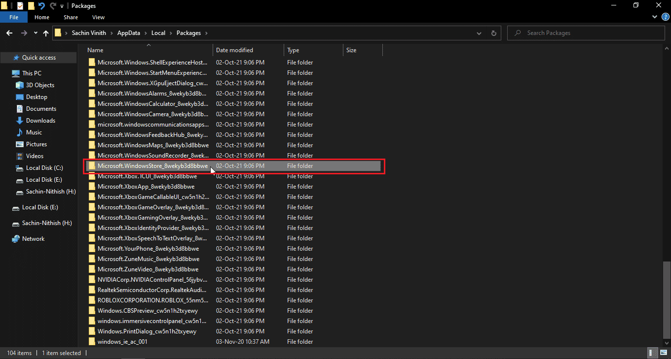
Task: Click New folder icon in title bar
Action: tap(31, 6)
